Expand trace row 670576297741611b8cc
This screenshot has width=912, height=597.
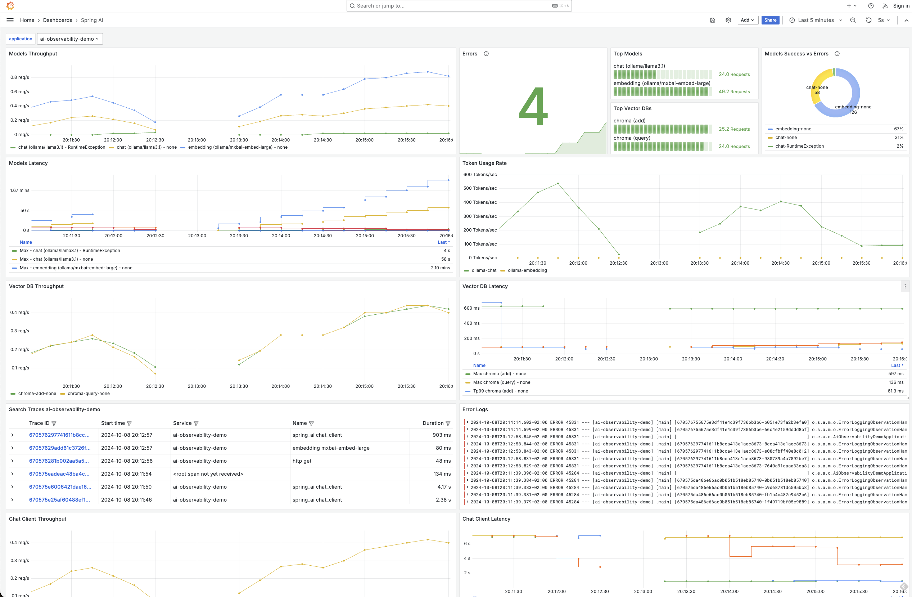12,435
